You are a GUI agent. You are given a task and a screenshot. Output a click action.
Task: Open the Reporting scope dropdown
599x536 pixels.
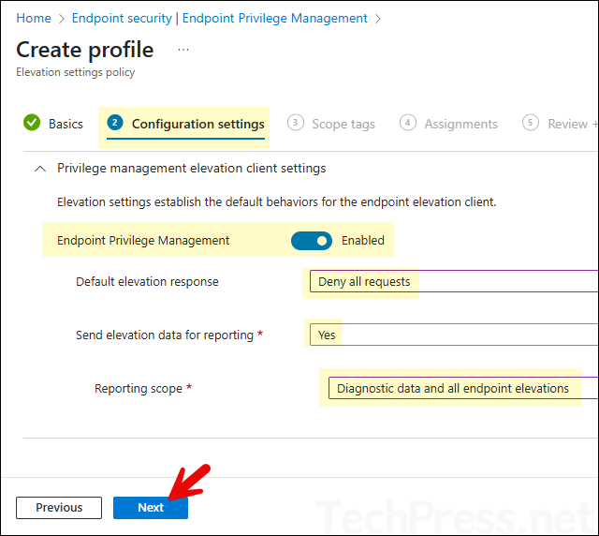pyautogui.click(x=463, y=388)
